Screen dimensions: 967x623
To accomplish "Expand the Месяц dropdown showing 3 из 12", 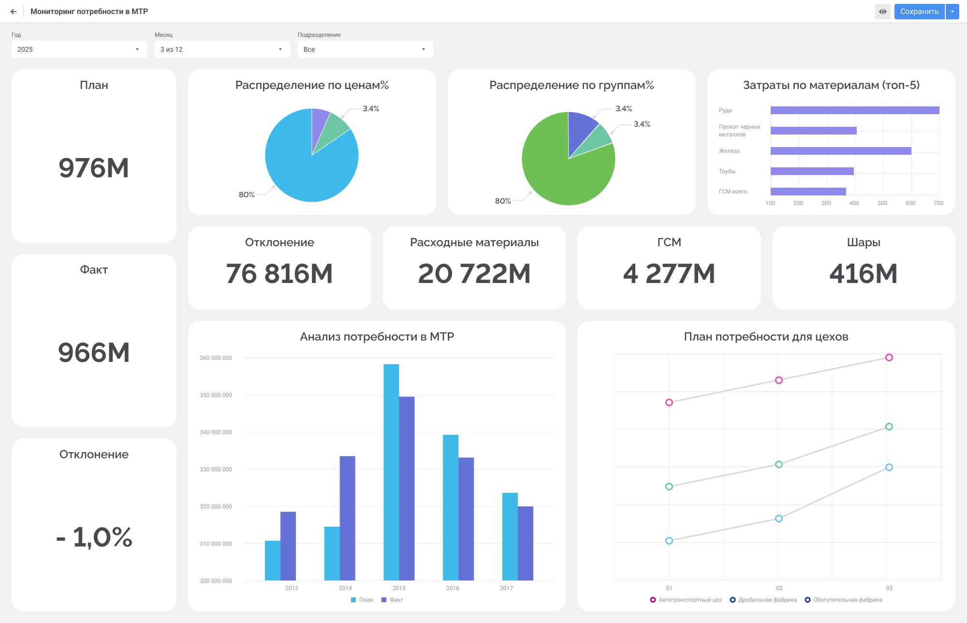I will click(x=222, y=49).
